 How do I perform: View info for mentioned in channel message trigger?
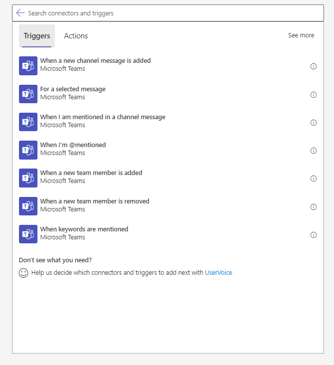point(313,123)
